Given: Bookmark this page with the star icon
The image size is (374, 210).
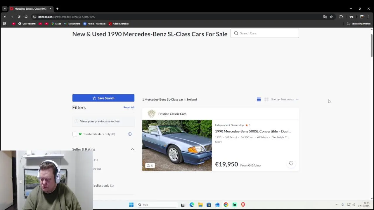Looking at the screenshot, I should 331,17.
